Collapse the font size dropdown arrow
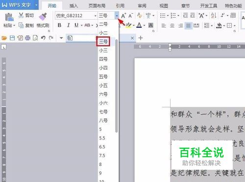 pos(117,16)
